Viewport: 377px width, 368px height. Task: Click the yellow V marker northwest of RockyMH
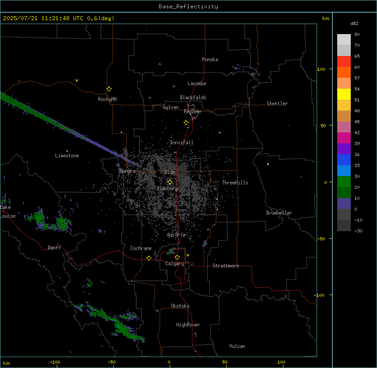click(x=77, y=80)
